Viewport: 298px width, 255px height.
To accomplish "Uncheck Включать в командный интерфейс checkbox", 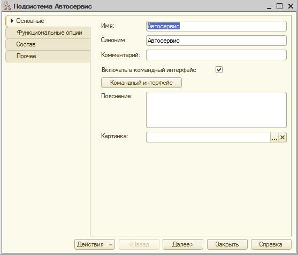I will tap(219, 70).
